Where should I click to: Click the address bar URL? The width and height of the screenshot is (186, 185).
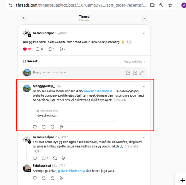click(x=81, y=5)
